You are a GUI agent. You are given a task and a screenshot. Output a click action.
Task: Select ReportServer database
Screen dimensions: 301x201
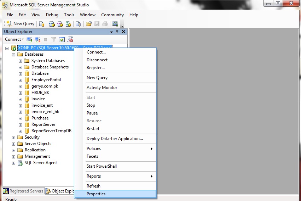(44, 124)
